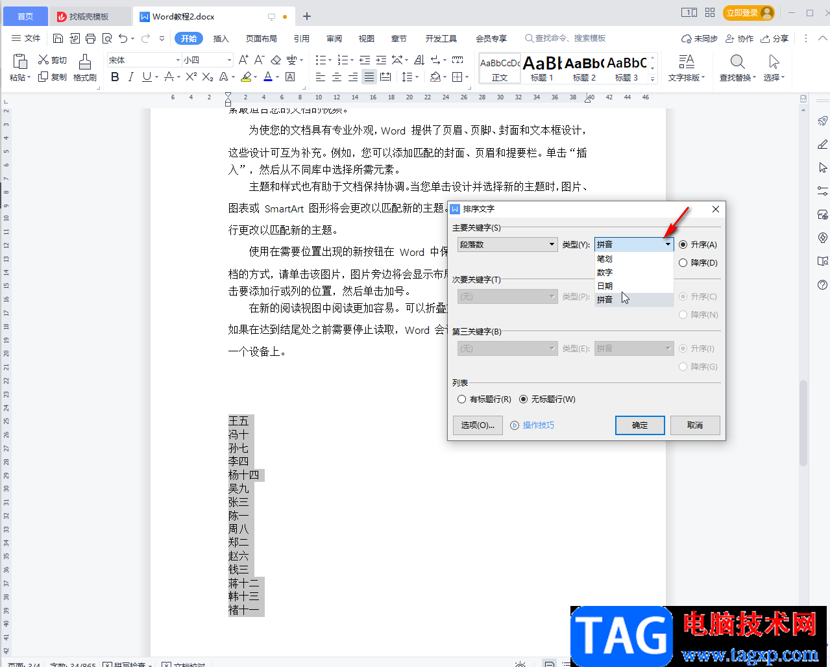Toggle Bold formatting
This screenshot has height=667, width=830.
(x=115, y=77)
